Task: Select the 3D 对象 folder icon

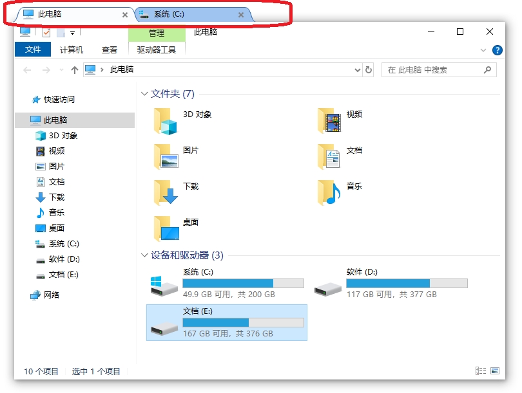Action: click(x=166, y=122)
